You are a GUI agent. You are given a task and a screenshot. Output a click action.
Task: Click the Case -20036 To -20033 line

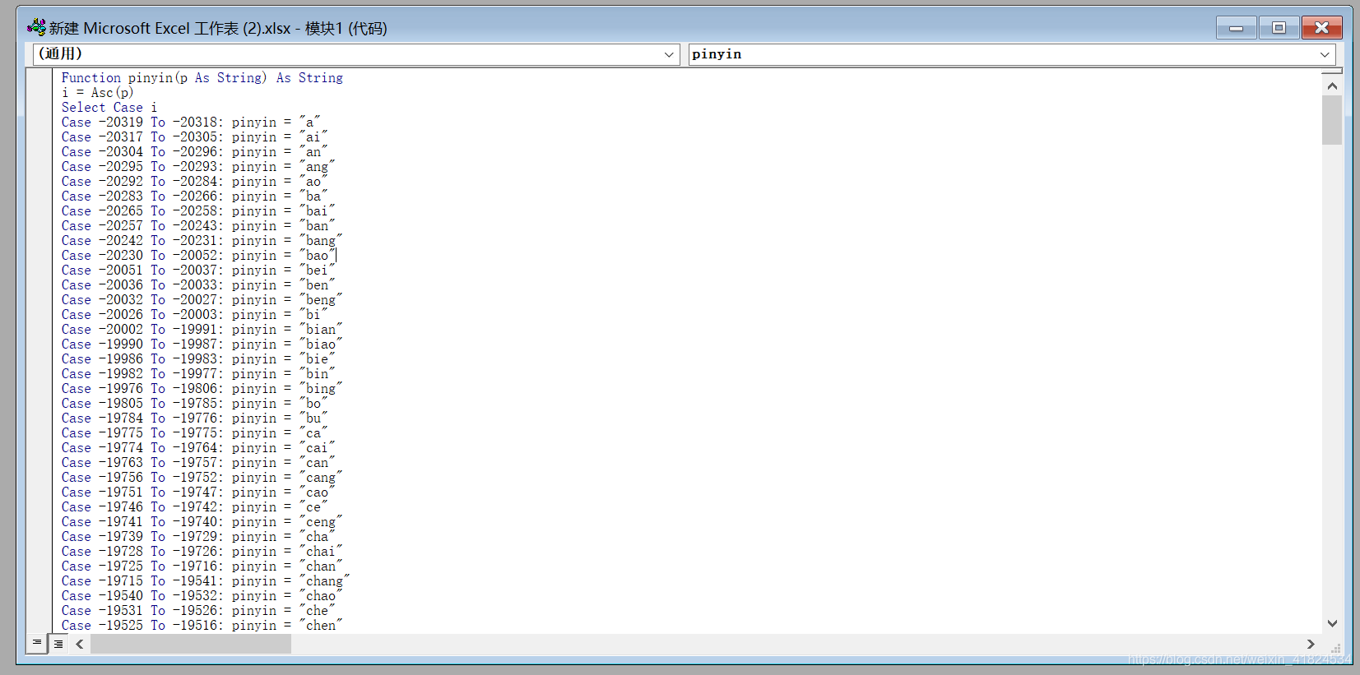(x=198, y=285)
